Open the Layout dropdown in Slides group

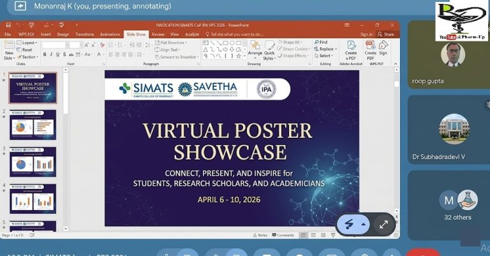tap(27, 42)
